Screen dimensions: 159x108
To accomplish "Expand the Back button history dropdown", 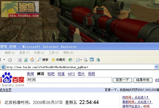I will point(4,60).
